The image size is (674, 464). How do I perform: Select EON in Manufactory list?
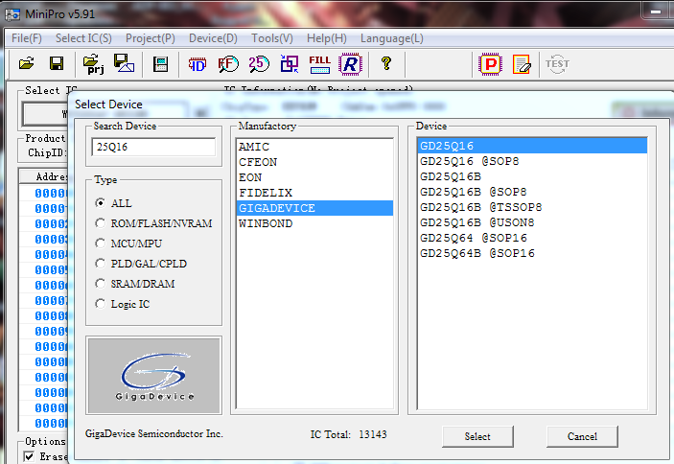click(314, 177)
